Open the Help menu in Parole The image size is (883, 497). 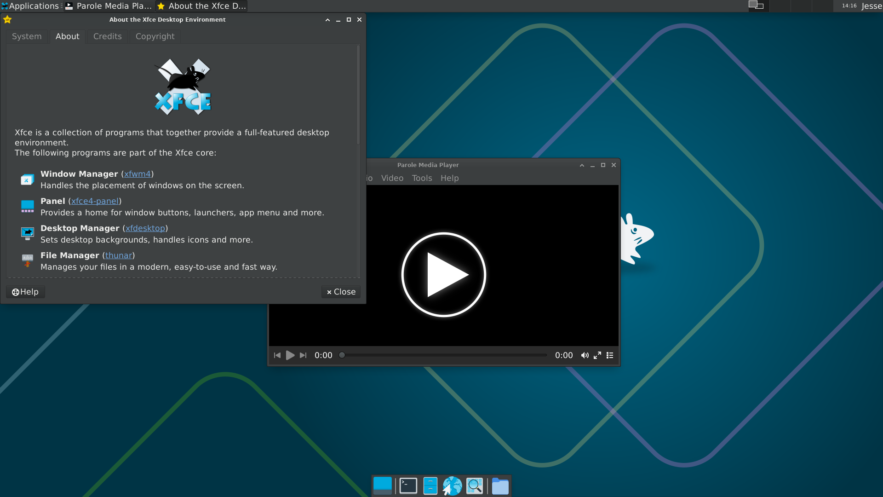(449, 178)
